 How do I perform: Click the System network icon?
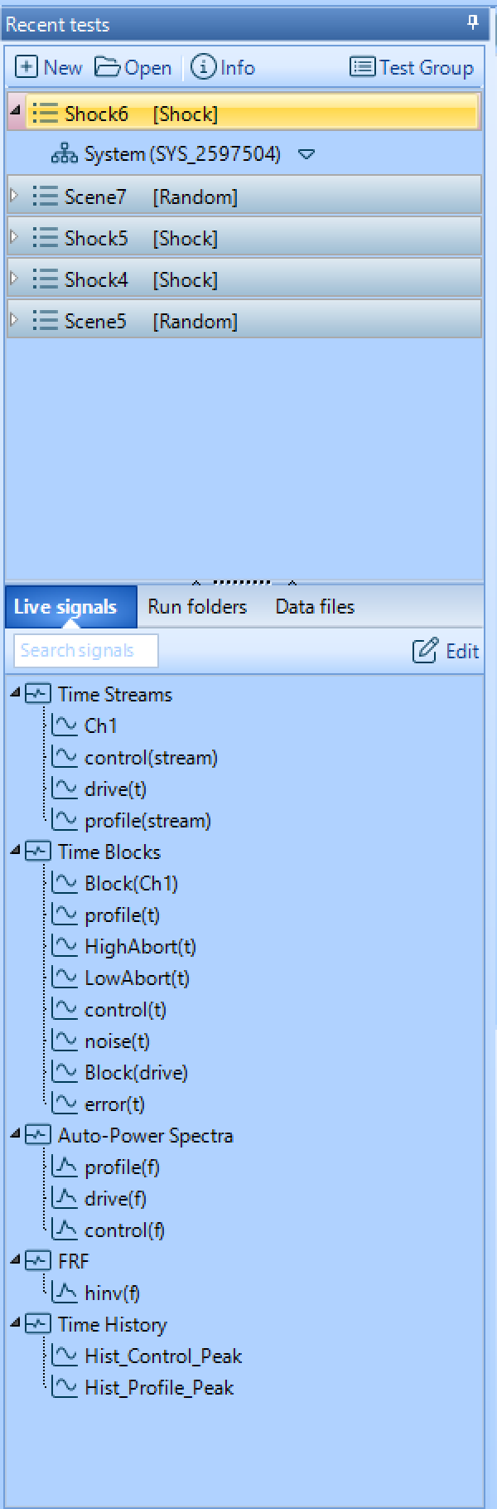[x=64, y=154]
